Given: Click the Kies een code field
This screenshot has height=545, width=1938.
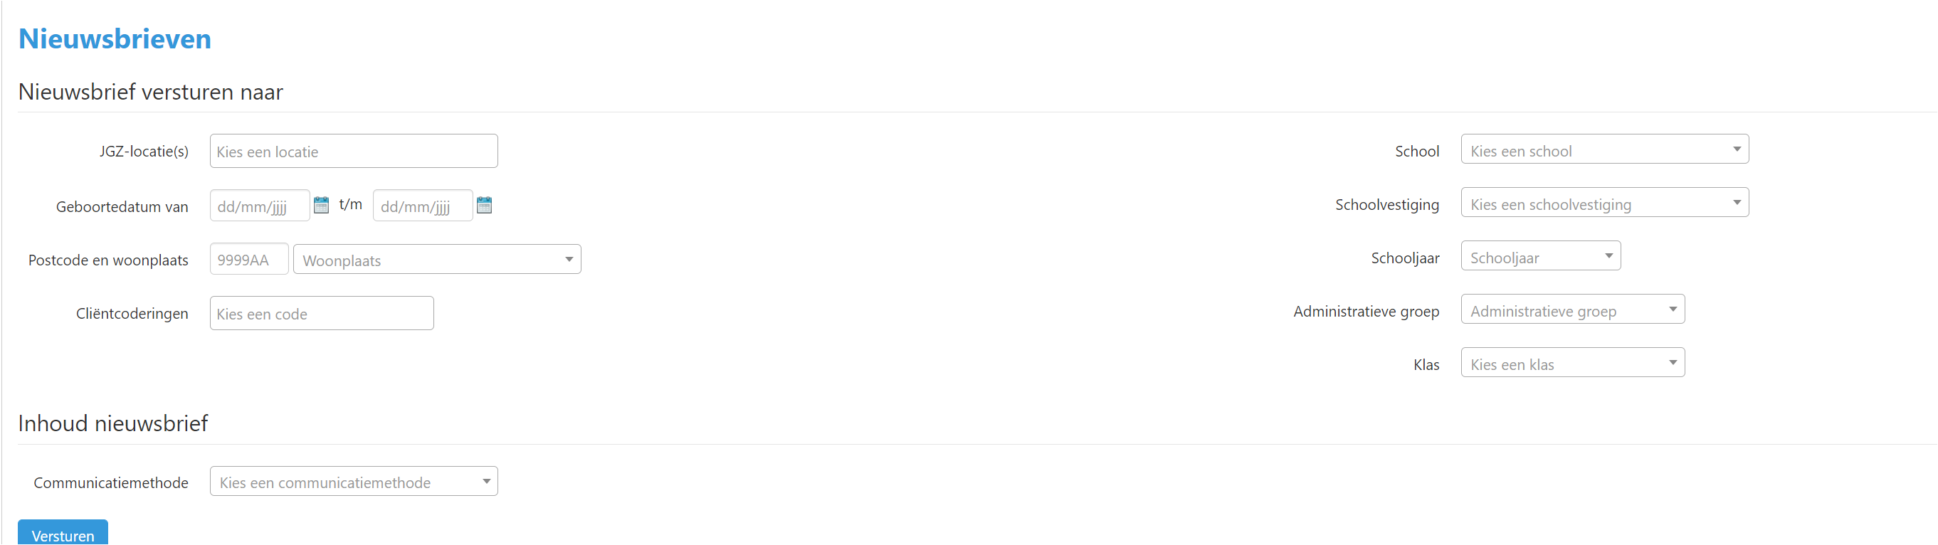Looking at the screenshot, I should (322, 314).
